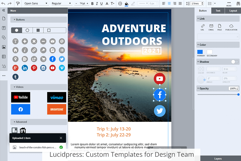Open the Tables sidebar icon
Screen dimensions: 241x161
4,57
